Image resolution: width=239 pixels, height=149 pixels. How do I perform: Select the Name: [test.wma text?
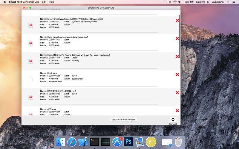[x=49, y=73]
